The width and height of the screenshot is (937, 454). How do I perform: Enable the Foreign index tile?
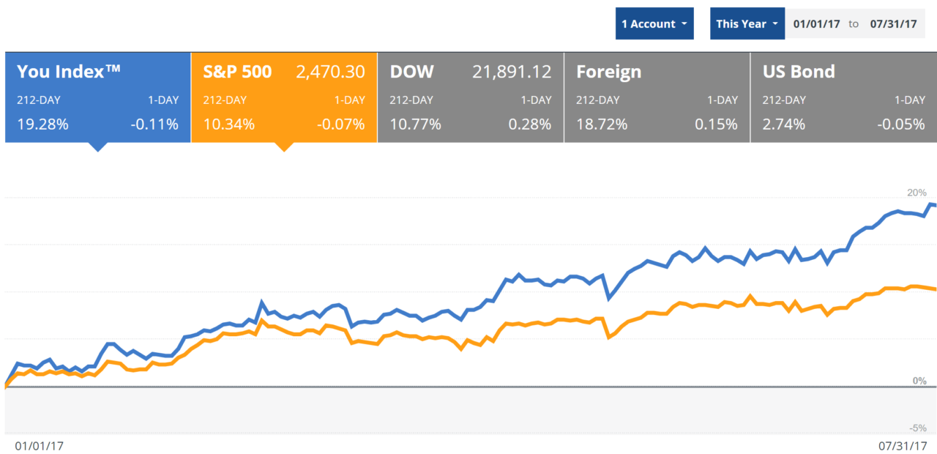(x=657, y=97)
